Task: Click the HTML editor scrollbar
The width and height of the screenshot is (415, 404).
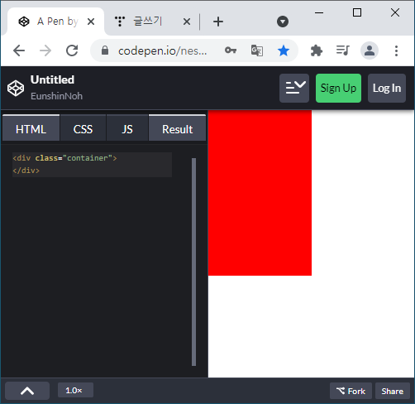Action: pyautogui.click(x=193, y=262)
